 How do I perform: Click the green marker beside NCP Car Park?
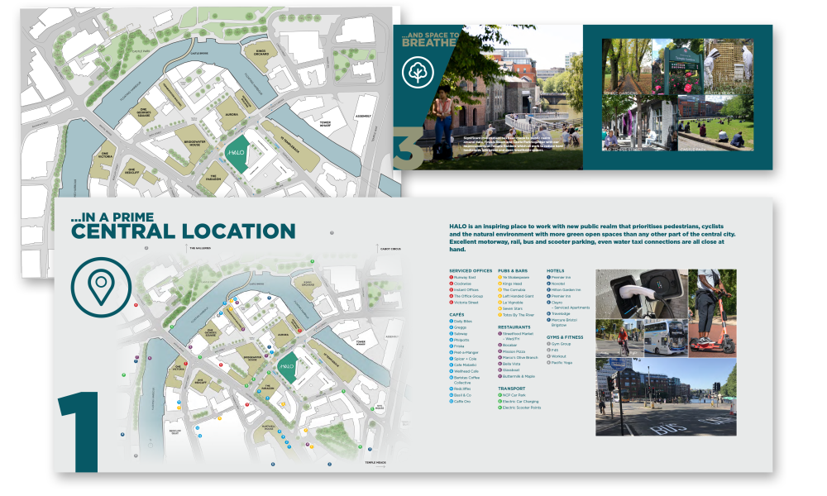tap(500, 395)
